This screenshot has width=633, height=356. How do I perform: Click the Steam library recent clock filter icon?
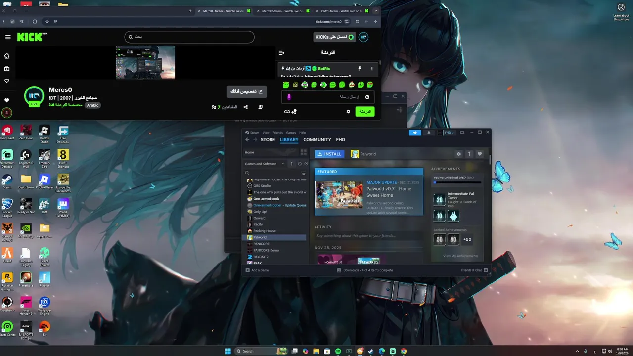tap(299, 164)
